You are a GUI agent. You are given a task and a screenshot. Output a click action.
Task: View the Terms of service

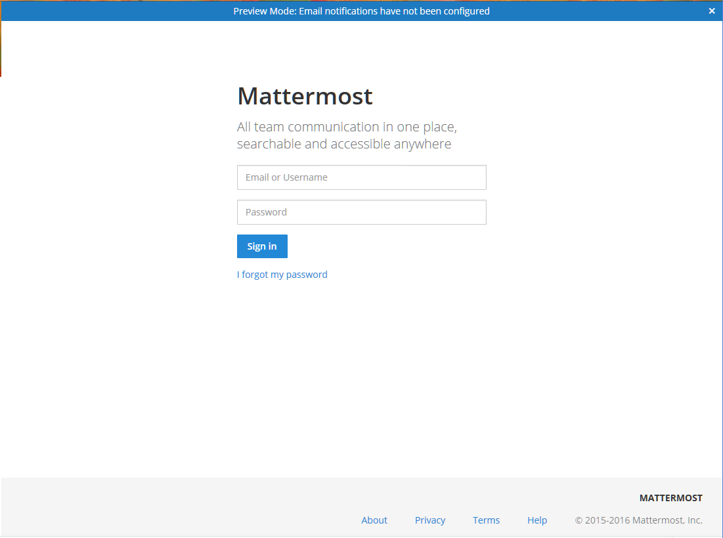coord(486,520)
